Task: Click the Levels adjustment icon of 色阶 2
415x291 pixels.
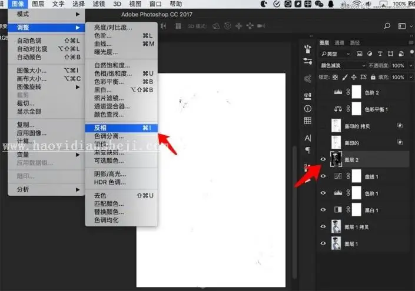Action: coord(338,92)
